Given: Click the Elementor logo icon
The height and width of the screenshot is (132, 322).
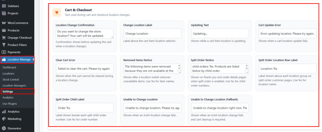Looking at the screenshot, I should [x=4, y=128].
